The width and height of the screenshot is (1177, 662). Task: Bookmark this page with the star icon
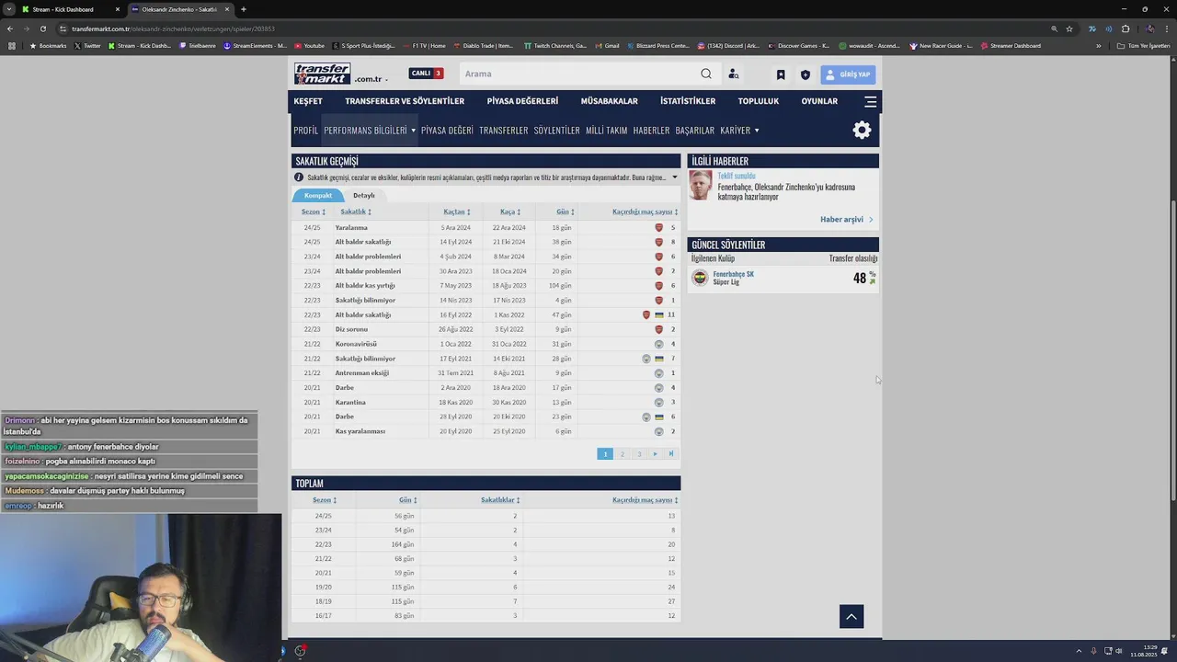[x=1069, y=29]
